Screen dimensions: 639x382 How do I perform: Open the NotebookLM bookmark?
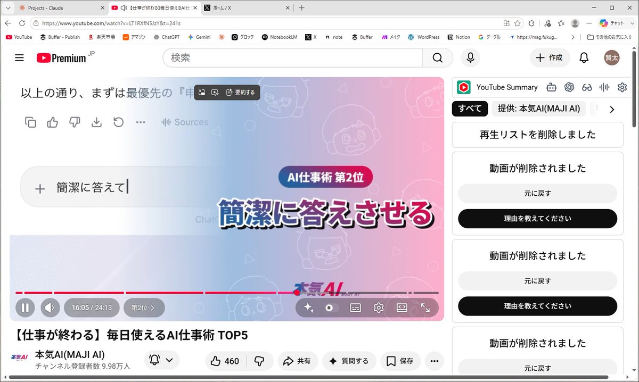tap(280, 37)
